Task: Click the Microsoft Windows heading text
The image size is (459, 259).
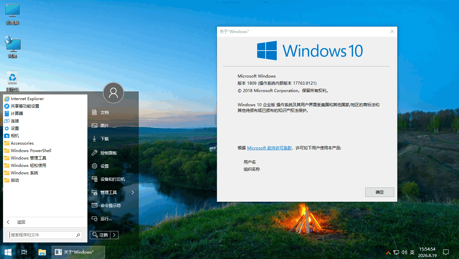Action: click(256, 76)
